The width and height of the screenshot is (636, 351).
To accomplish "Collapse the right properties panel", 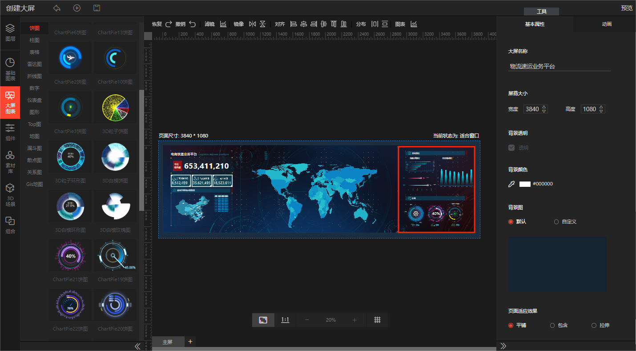I will (x=503, y=346).
